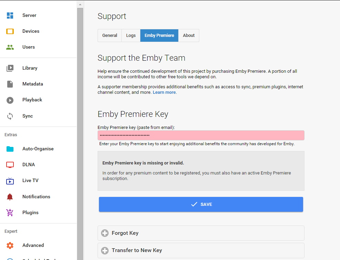The height and width of the screenshot is (260, 340).
Task: Open the Logs tab
Action: [131, 36]
